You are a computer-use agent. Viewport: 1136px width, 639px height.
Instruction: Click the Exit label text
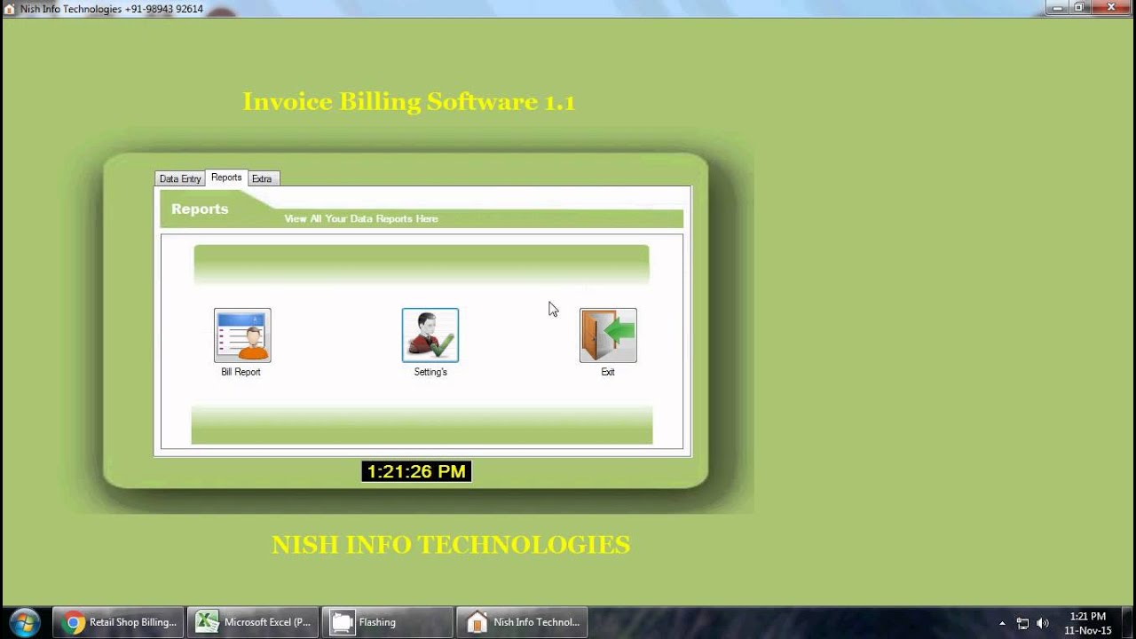[608, 372]
